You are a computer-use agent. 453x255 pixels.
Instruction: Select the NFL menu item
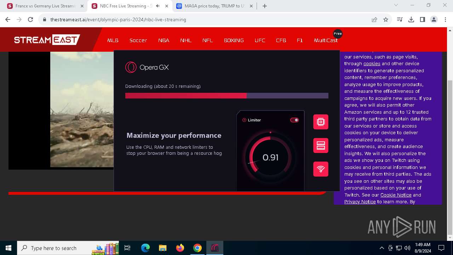coord(208,40)
